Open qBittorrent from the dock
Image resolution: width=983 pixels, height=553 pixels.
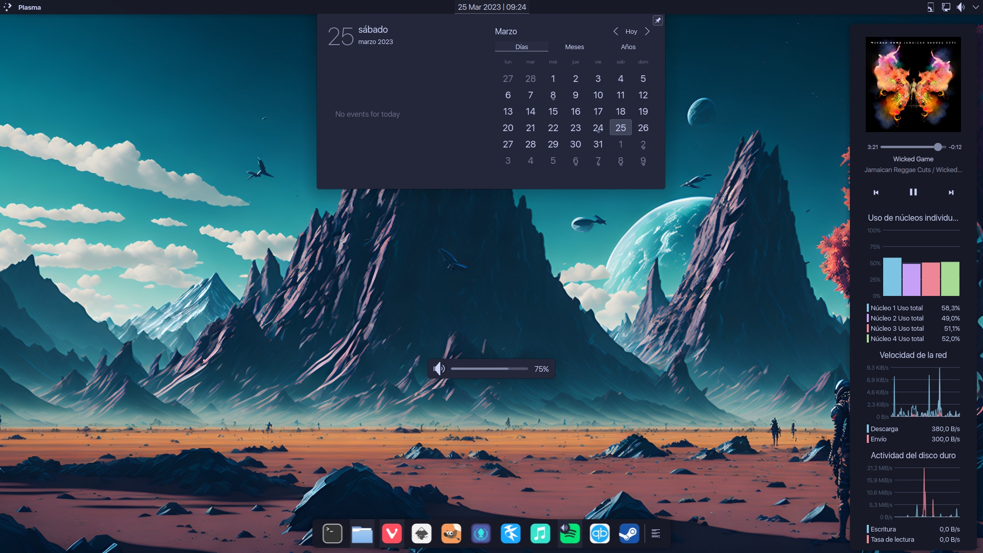[600, 534]
